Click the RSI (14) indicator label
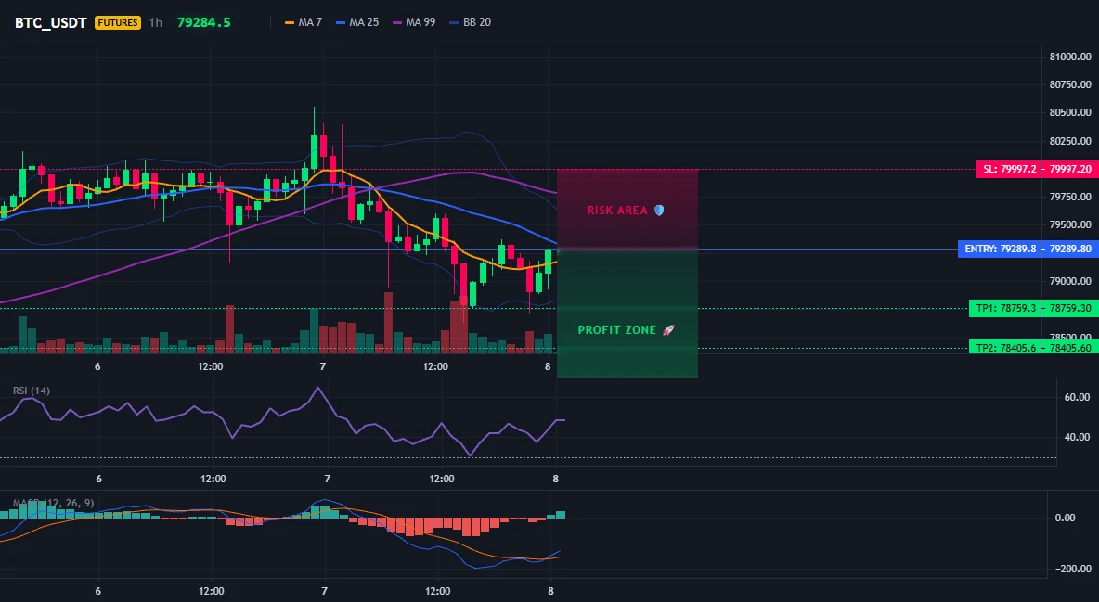Screen dimensions: 1099x602 [32, 391]
